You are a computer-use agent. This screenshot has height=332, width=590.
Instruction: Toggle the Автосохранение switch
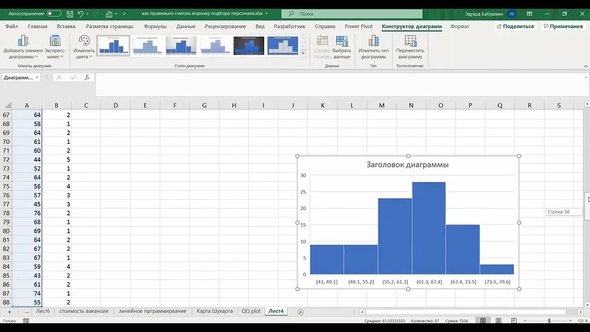point(53,14)
